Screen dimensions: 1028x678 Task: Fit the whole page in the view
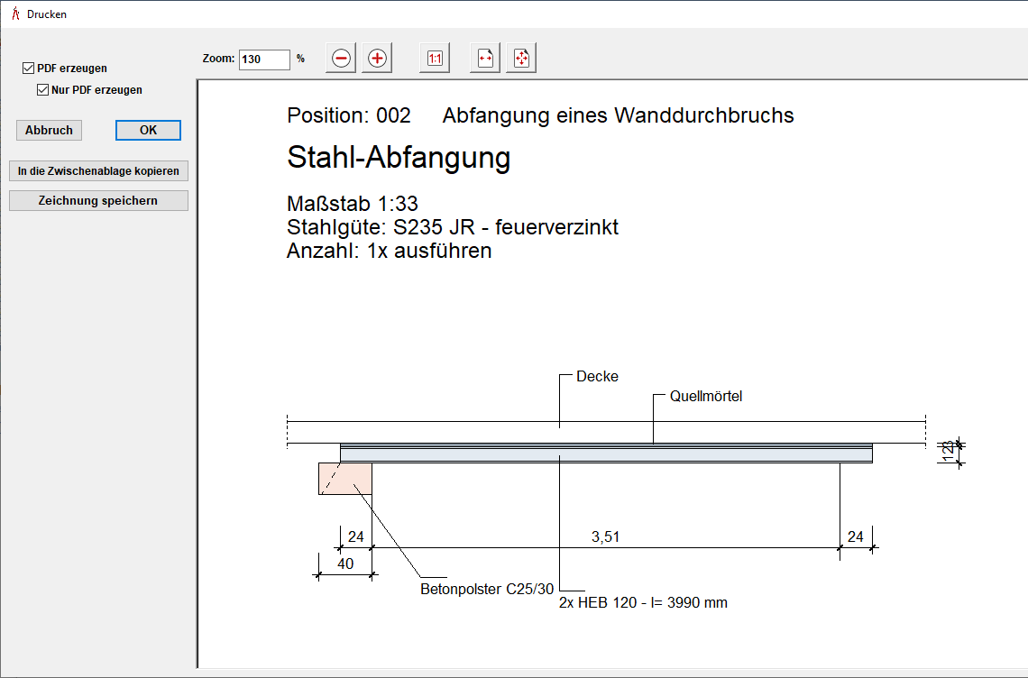pos(521,59)
